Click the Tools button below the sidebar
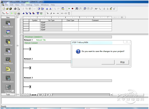 (8, 95)
